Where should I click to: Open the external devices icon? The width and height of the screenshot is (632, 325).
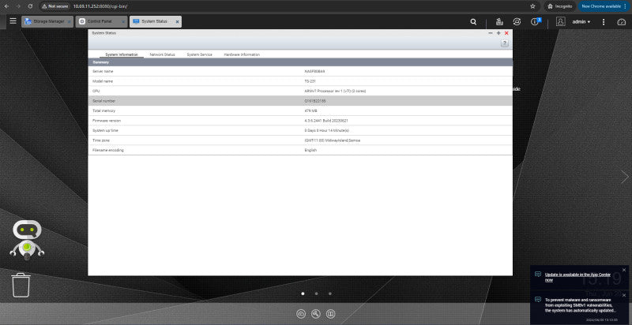[x=517, y=22]
